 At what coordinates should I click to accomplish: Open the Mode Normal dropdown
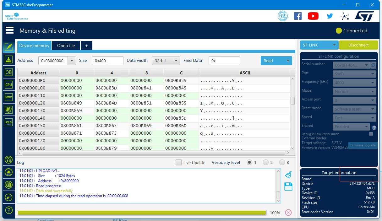click(354, 91)
